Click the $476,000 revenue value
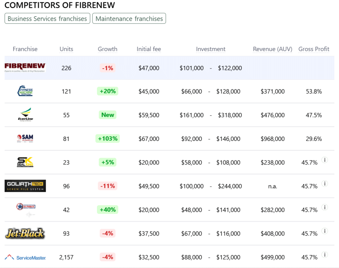Viewport: 339px width, 268px height. [272, 115]
